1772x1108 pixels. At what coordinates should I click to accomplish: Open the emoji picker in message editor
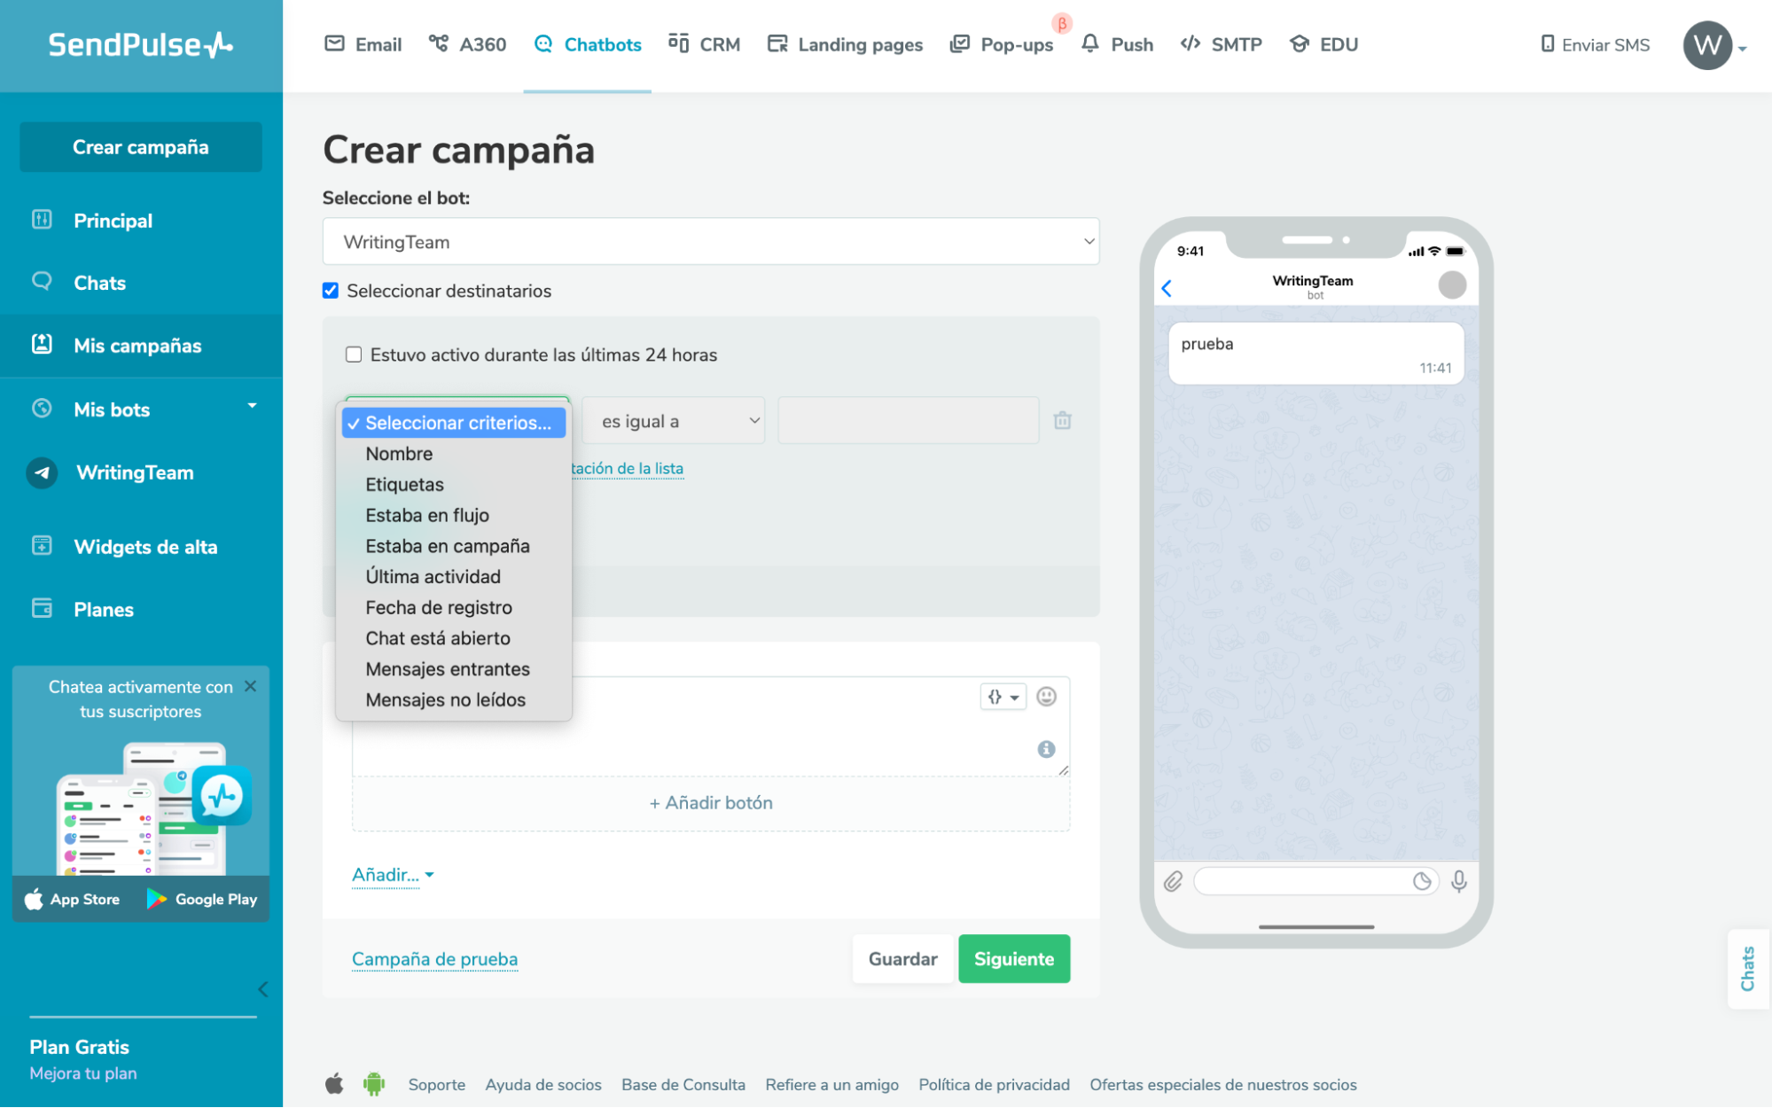1046,697
